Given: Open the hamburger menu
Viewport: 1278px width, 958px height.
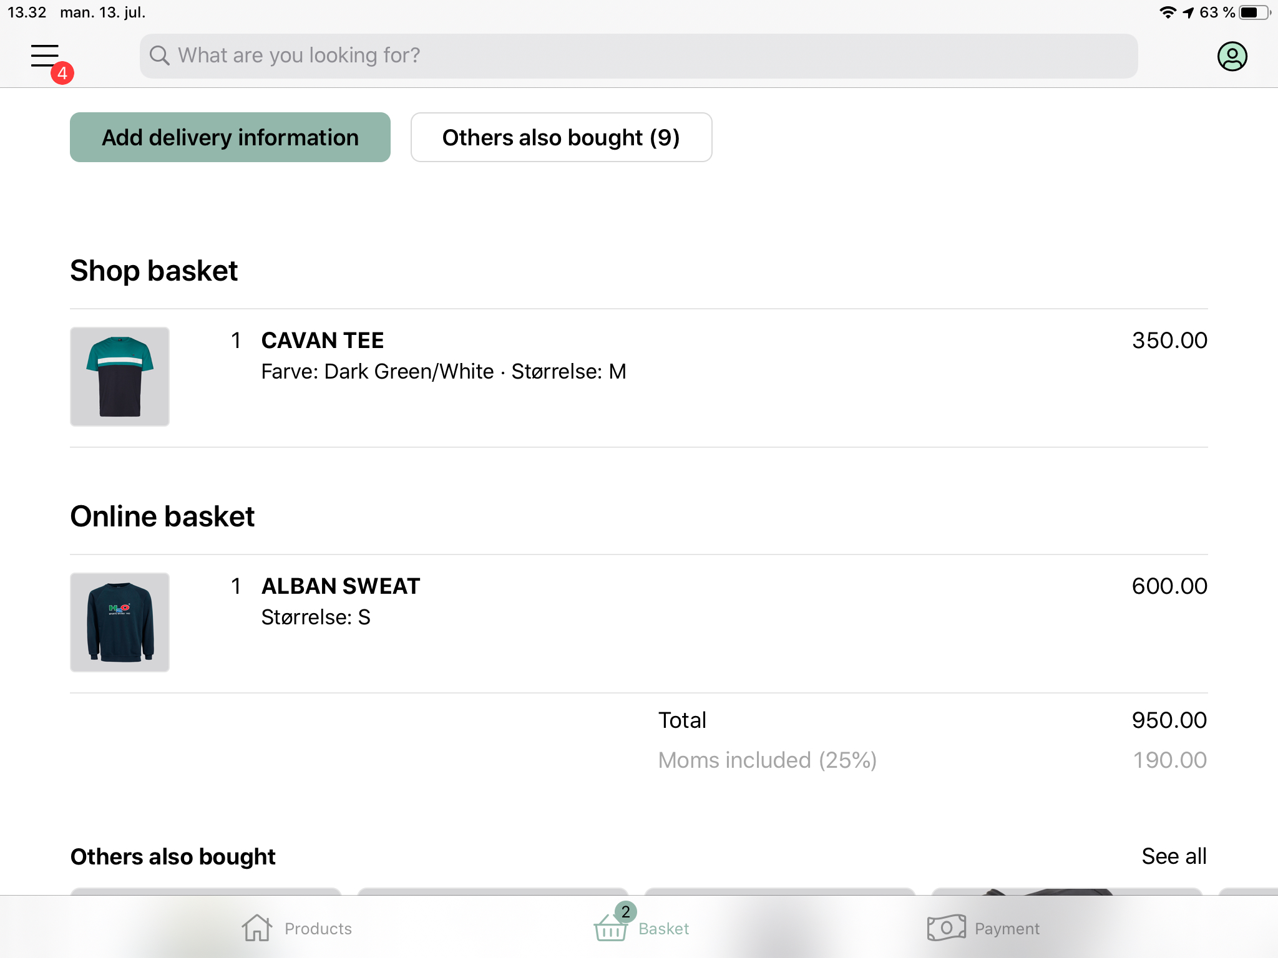Looking at the screenshot, I should pos(45,56).
